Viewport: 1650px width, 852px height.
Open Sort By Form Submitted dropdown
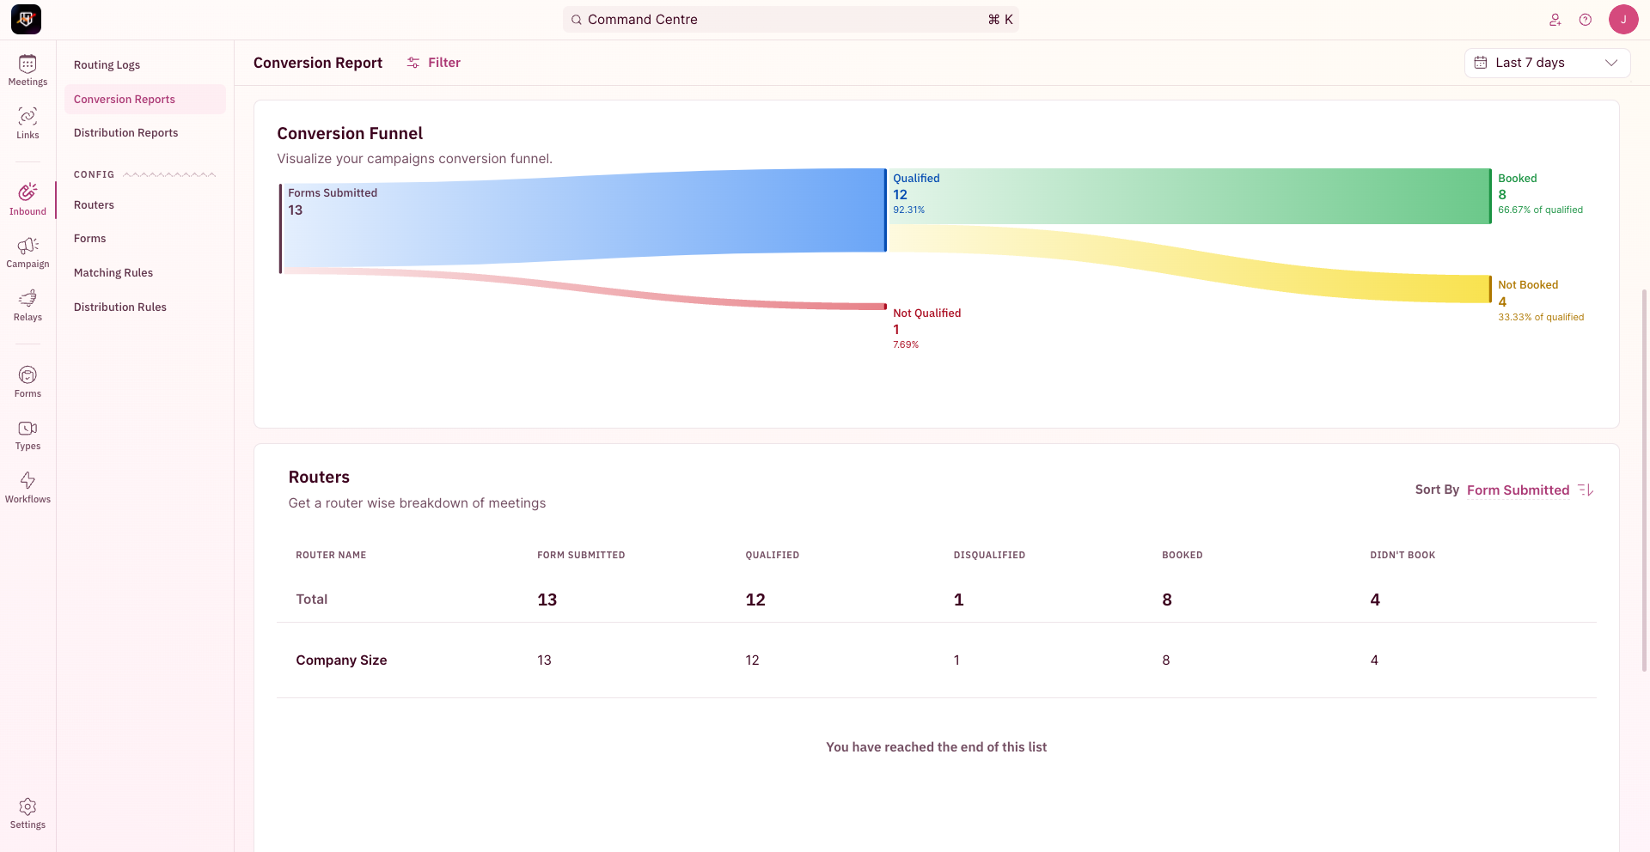pos(1518,490)
